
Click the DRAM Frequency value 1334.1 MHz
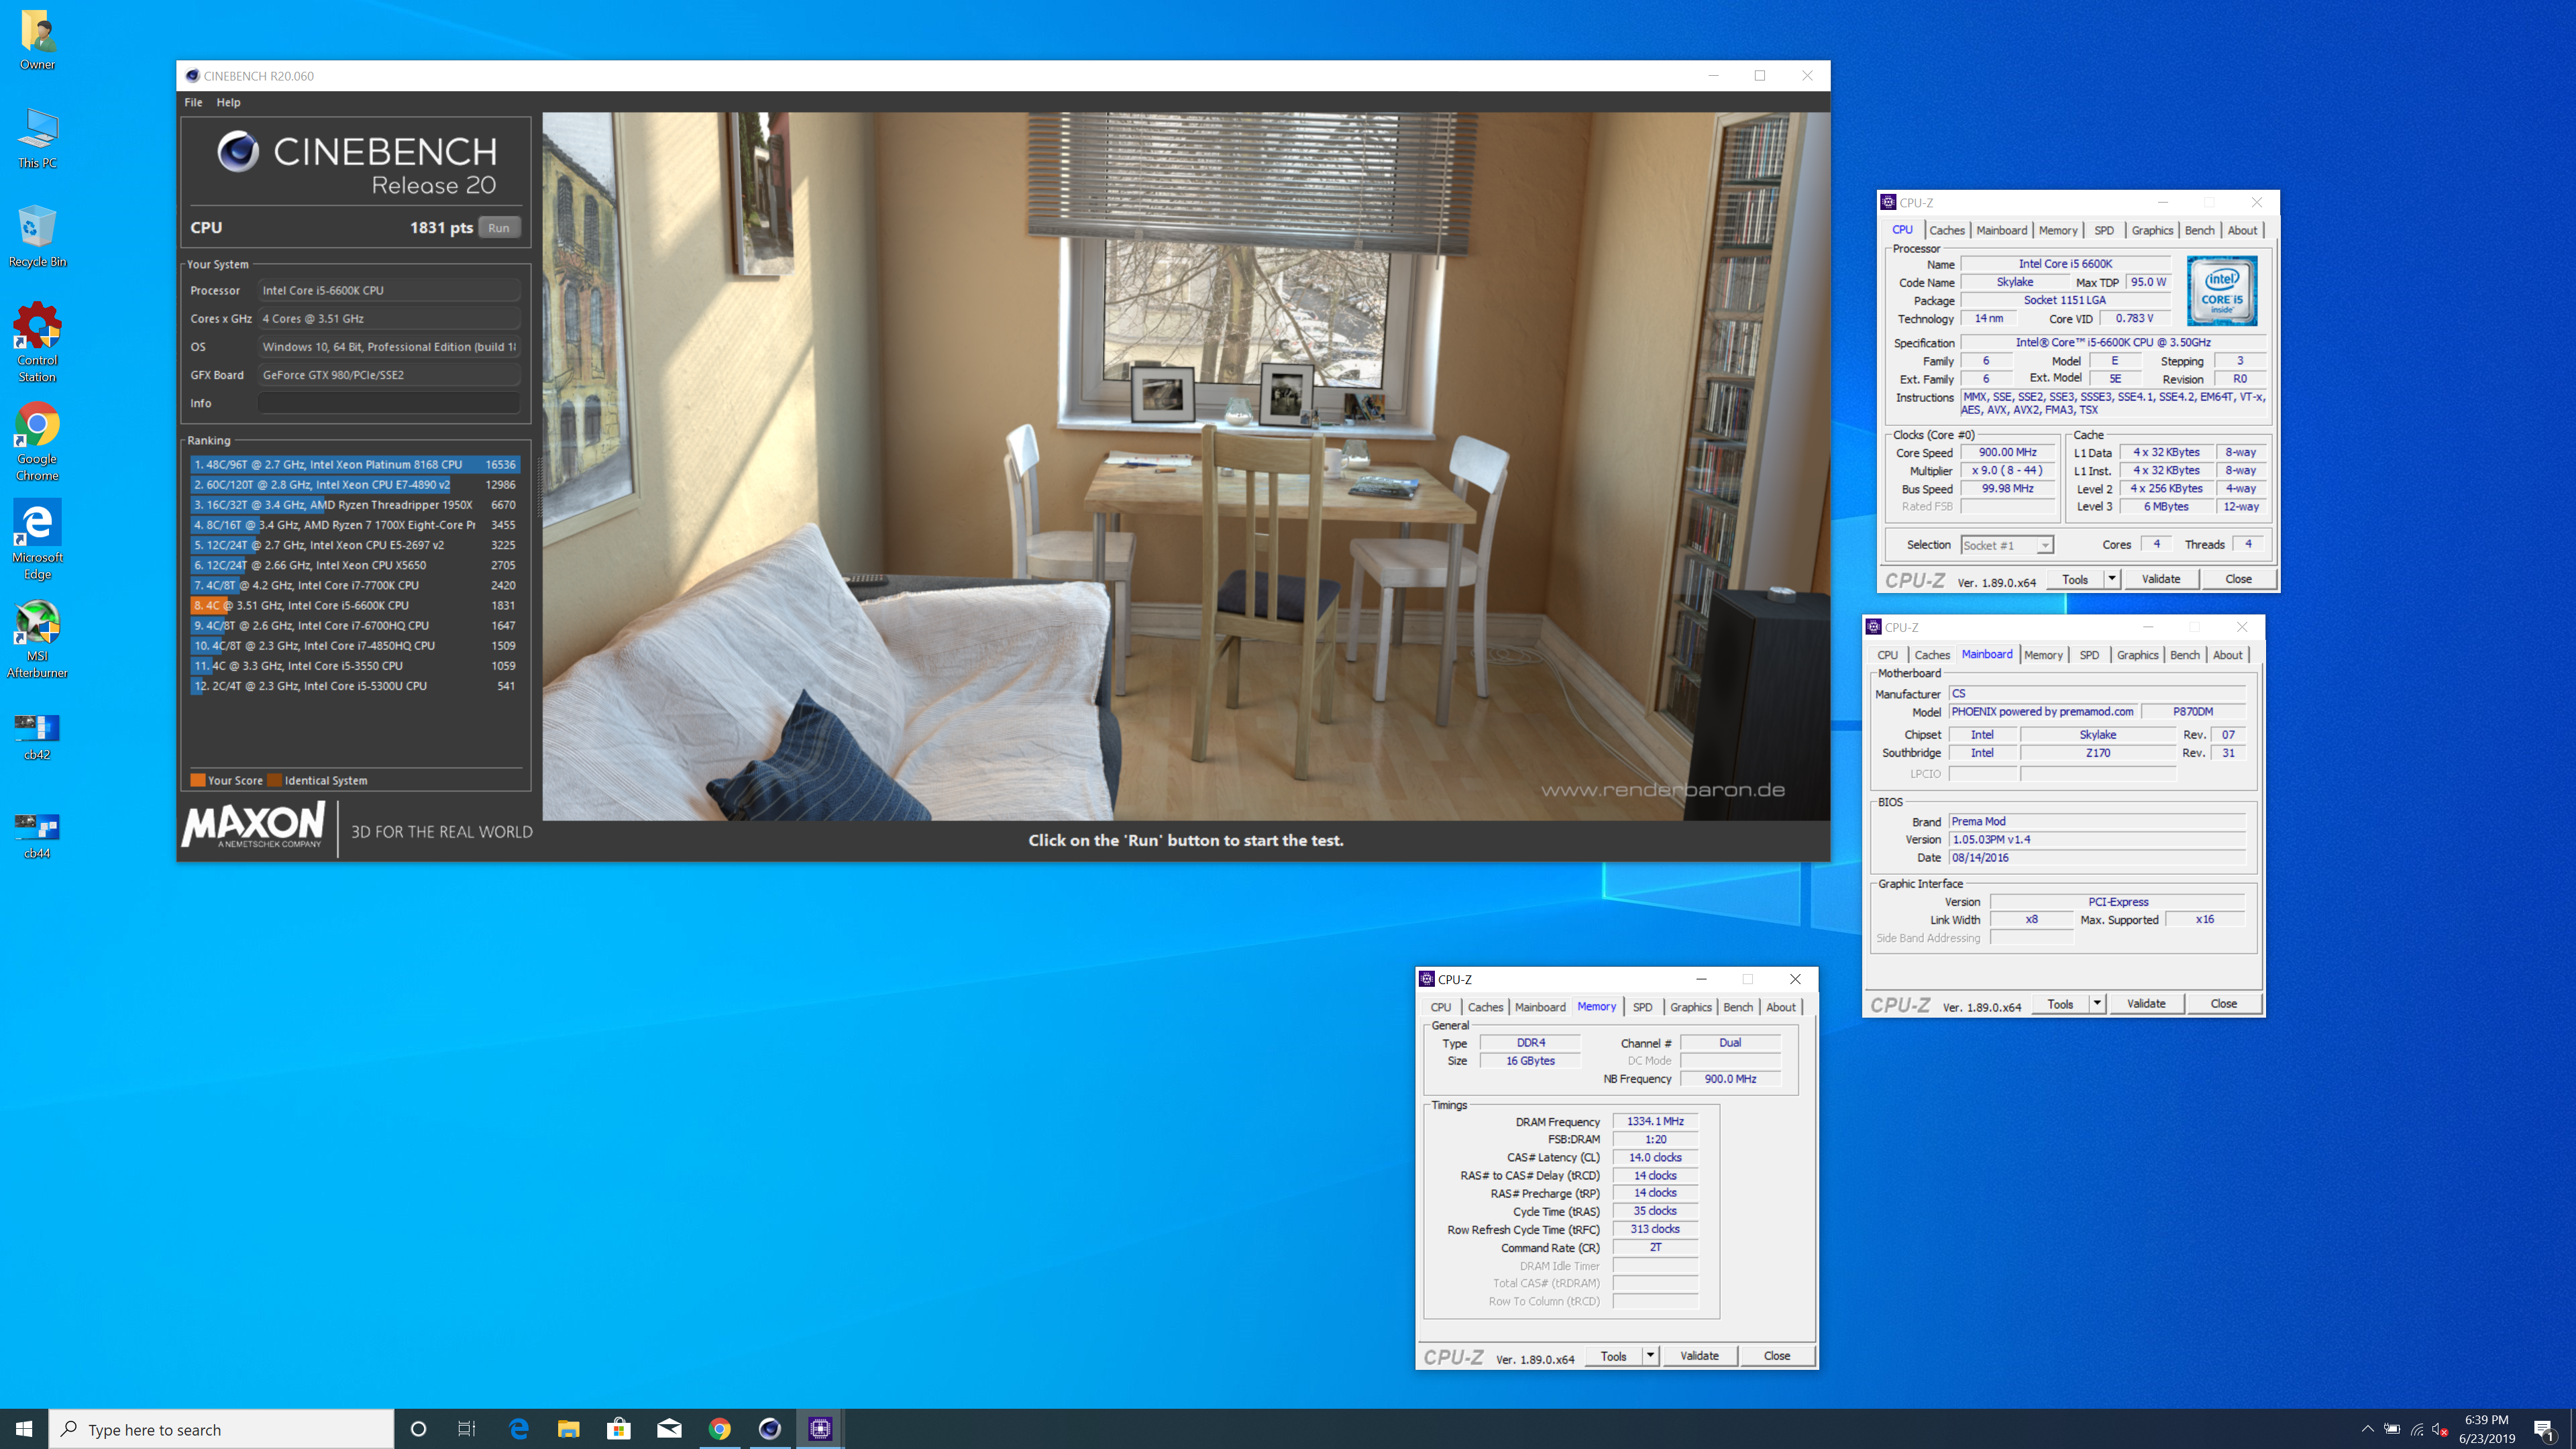pyautogui.click(x=1655, y=1121)
